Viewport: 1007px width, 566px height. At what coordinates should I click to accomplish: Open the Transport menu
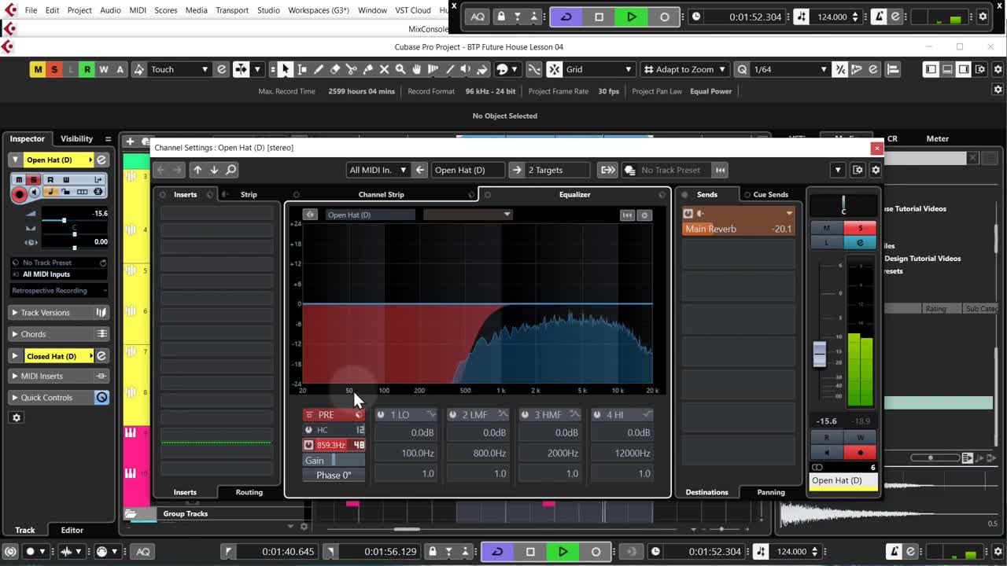click(232, 10)
